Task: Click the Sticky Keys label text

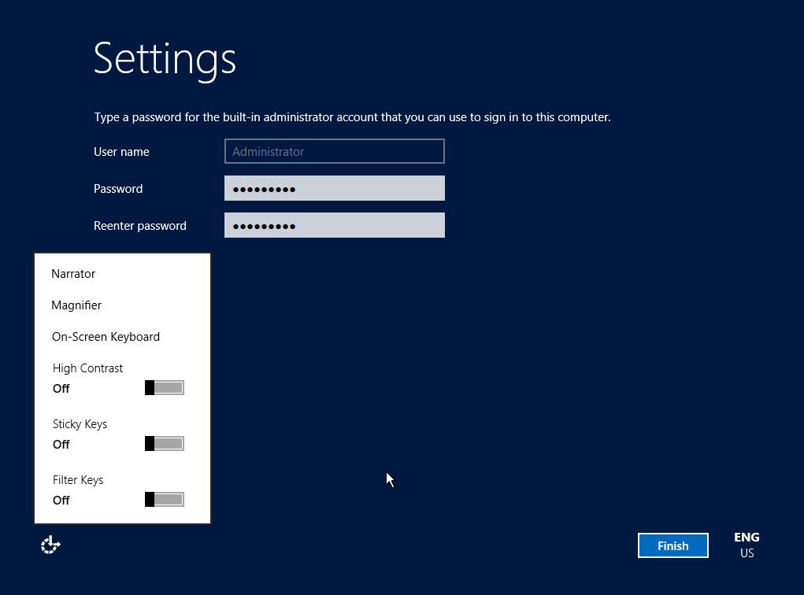Action: [80, 424]
